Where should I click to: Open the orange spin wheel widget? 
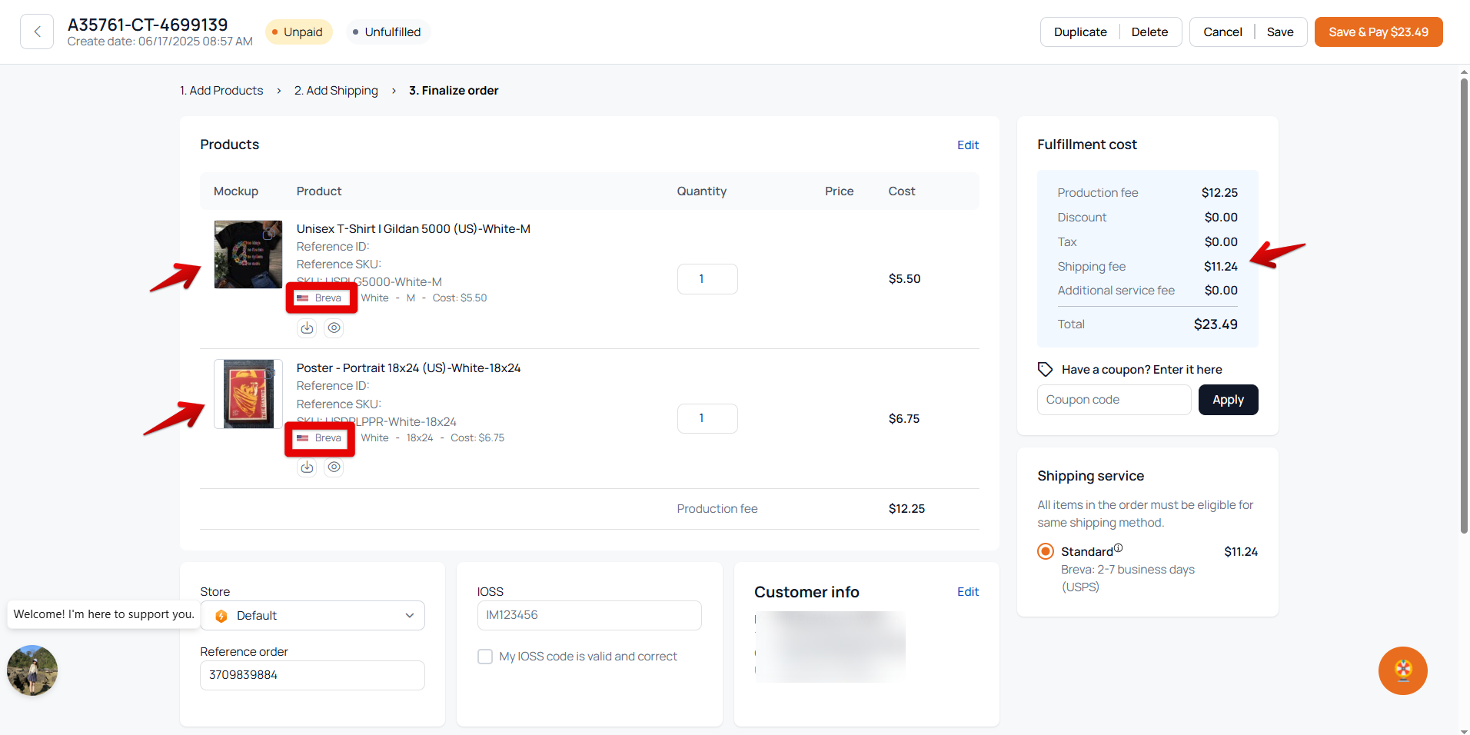(x=1402, y=670)
